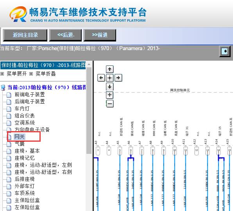
Task: Click the page icon beside 前端电子装置
Action: coord(9,95)
